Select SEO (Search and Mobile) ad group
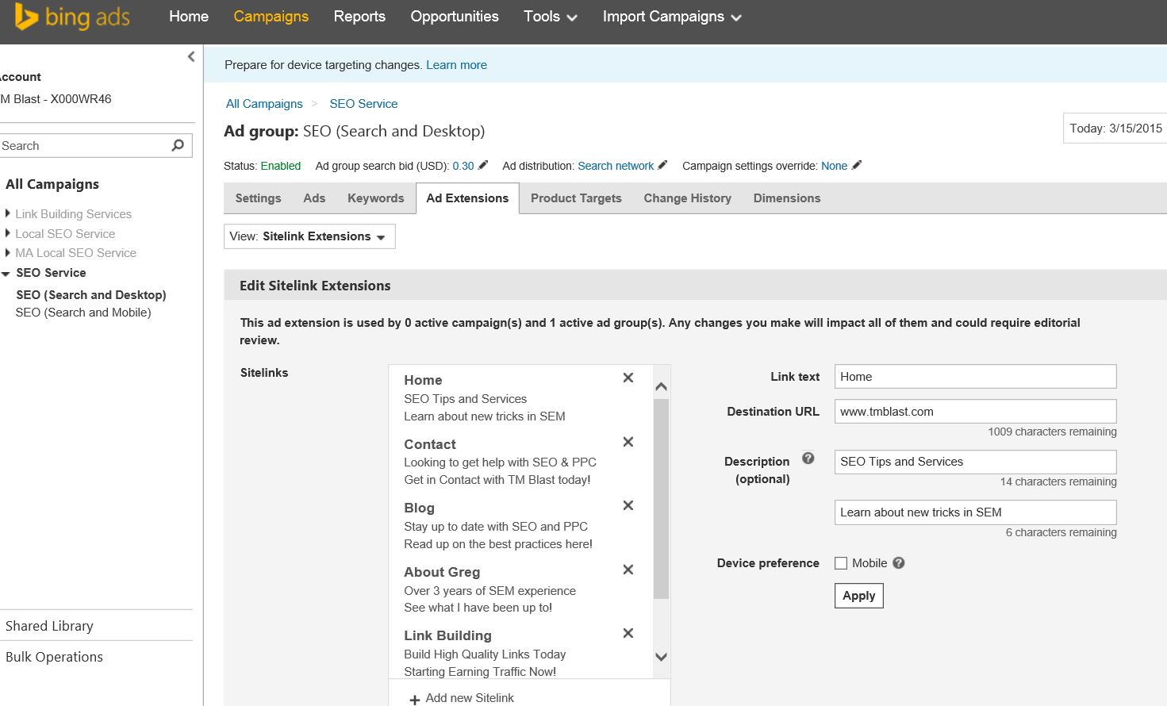 click(83, 313)
